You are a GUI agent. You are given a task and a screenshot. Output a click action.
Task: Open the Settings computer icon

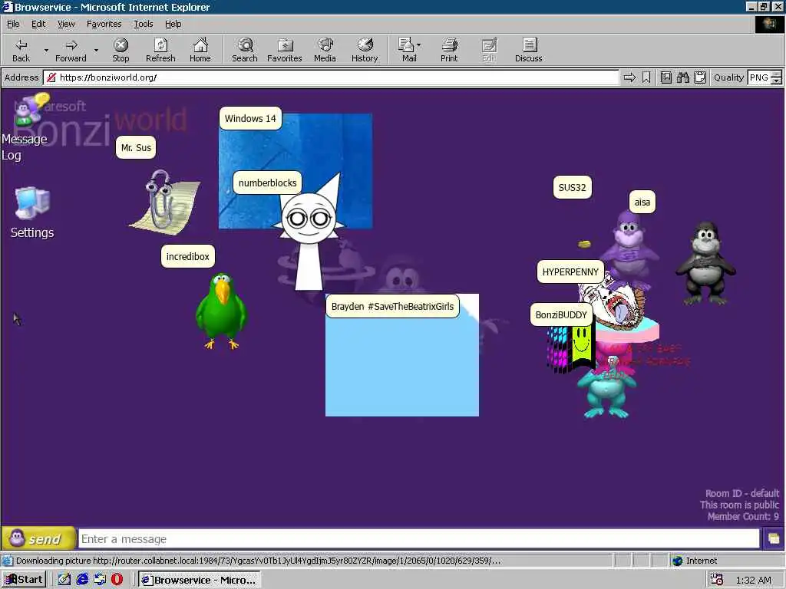(32, 212)
